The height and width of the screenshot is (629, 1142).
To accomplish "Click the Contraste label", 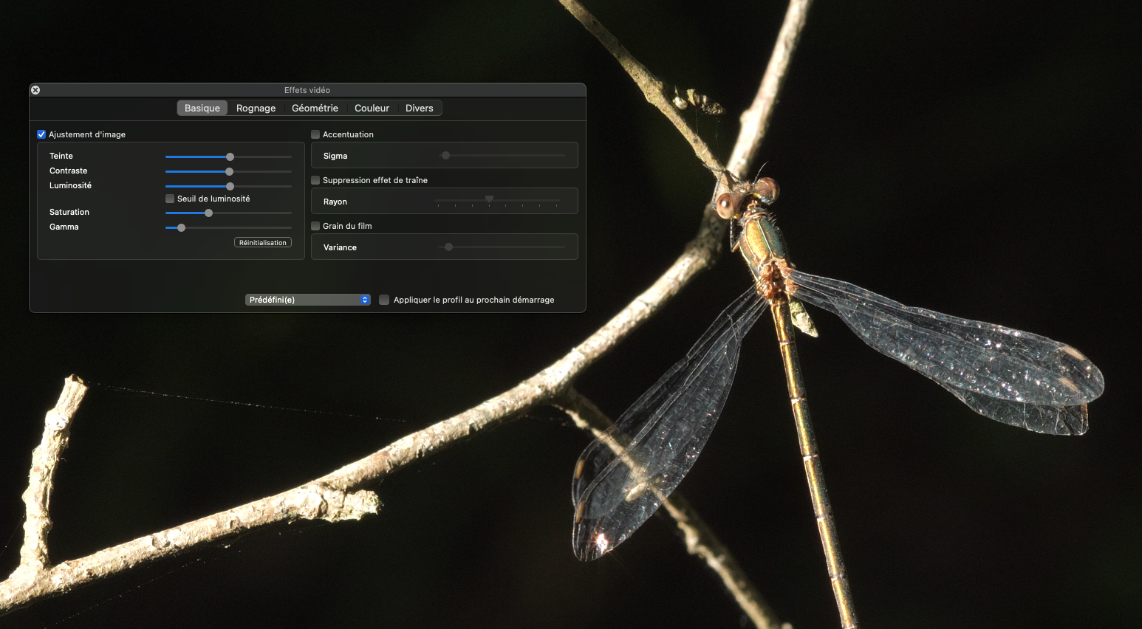I will (x=68, y=171).
